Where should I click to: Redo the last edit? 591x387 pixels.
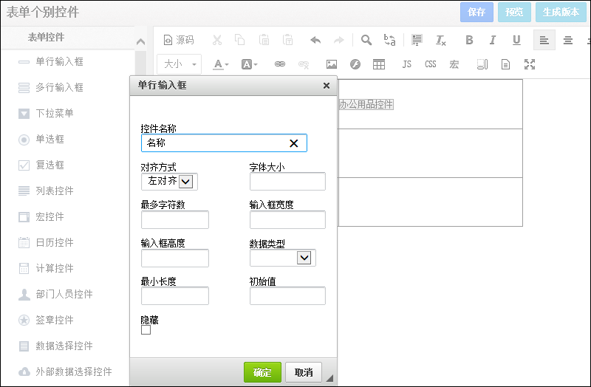[339, 40]
